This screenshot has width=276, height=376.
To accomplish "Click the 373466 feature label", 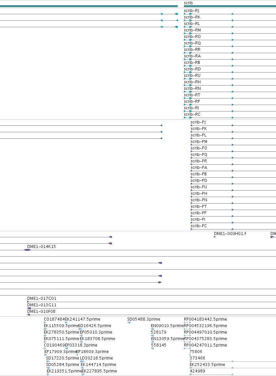I will pyautogui.click(x=197, y=358).
